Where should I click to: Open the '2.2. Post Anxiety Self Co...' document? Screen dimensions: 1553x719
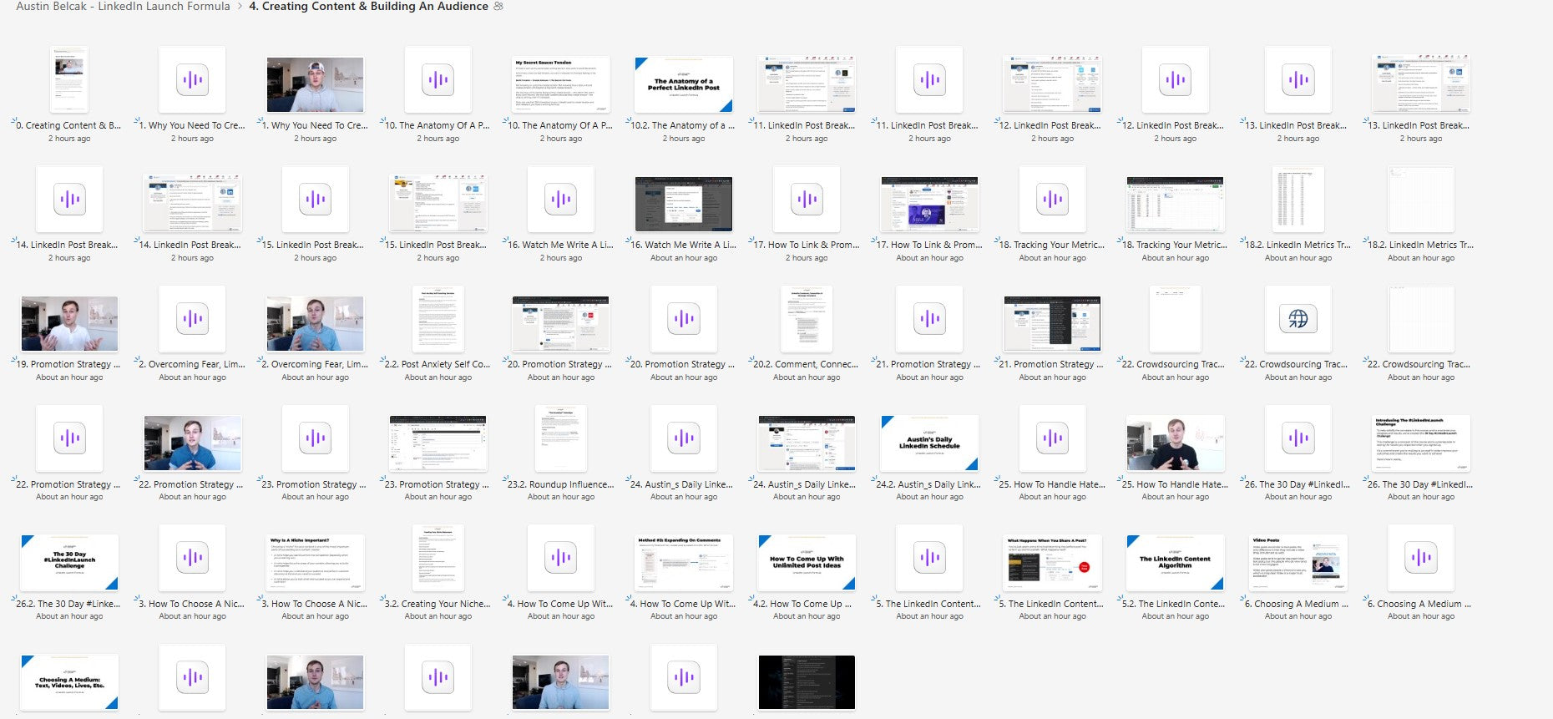438,319
